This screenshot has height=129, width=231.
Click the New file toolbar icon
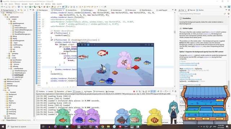click(2, 7)
